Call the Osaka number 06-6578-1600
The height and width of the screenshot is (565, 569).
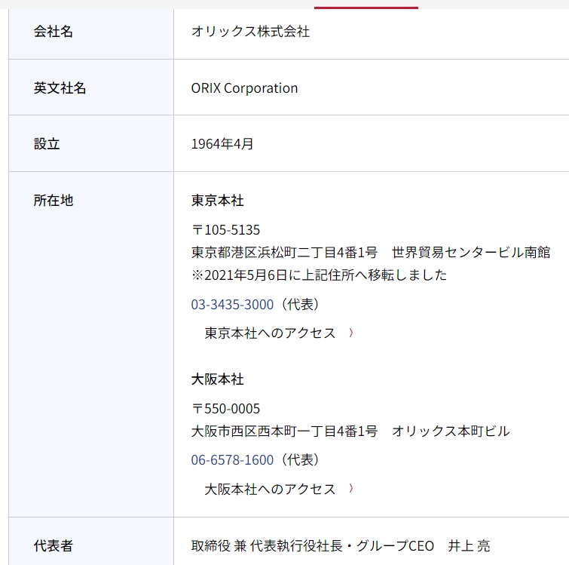(x=232, y=460)
